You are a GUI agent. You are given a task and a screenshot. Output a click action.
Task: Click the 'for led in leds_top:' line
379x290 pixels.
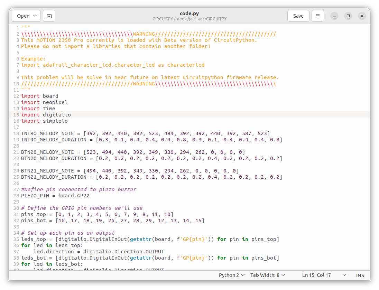click(x=52, y=245)
